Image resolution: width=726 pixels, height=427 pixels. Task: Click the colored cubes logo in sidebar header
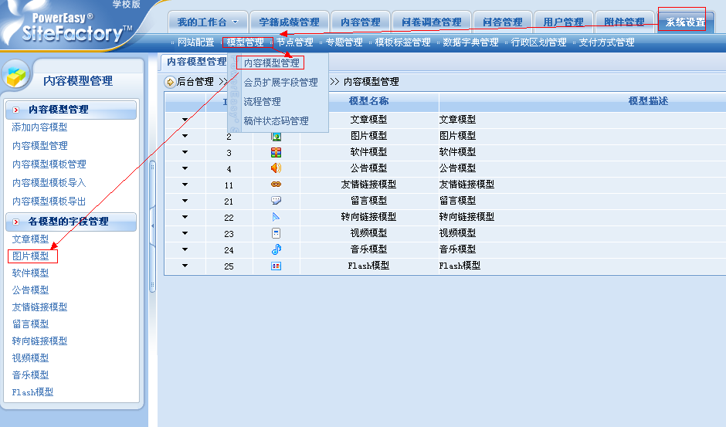pos(17,78)
